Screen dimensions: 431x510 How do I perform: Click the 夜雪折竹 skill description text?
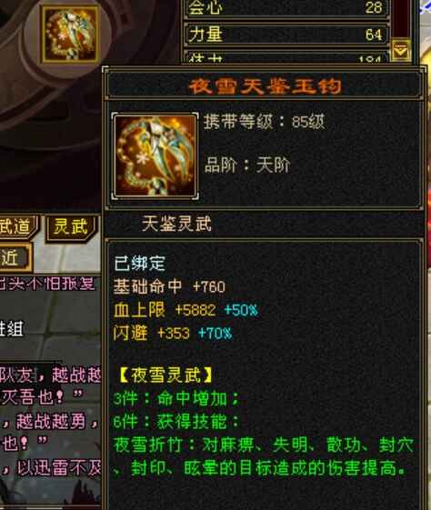point(264,456)
